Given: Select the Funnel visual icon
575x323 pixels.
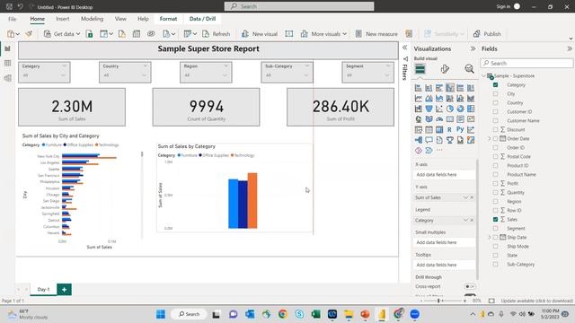Looking at the screenshot, I should tap(429, 109).
